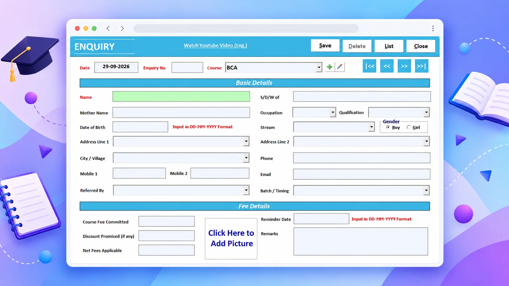The image size is (509, 286).
Task: Go to previous record with << button
Action: pos(387,66)
